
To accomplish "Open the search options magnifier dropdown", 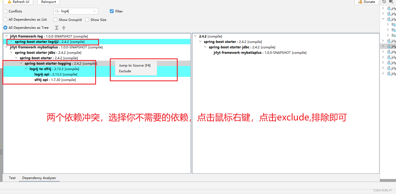I will pyautogui.click(x=58, y=11).
